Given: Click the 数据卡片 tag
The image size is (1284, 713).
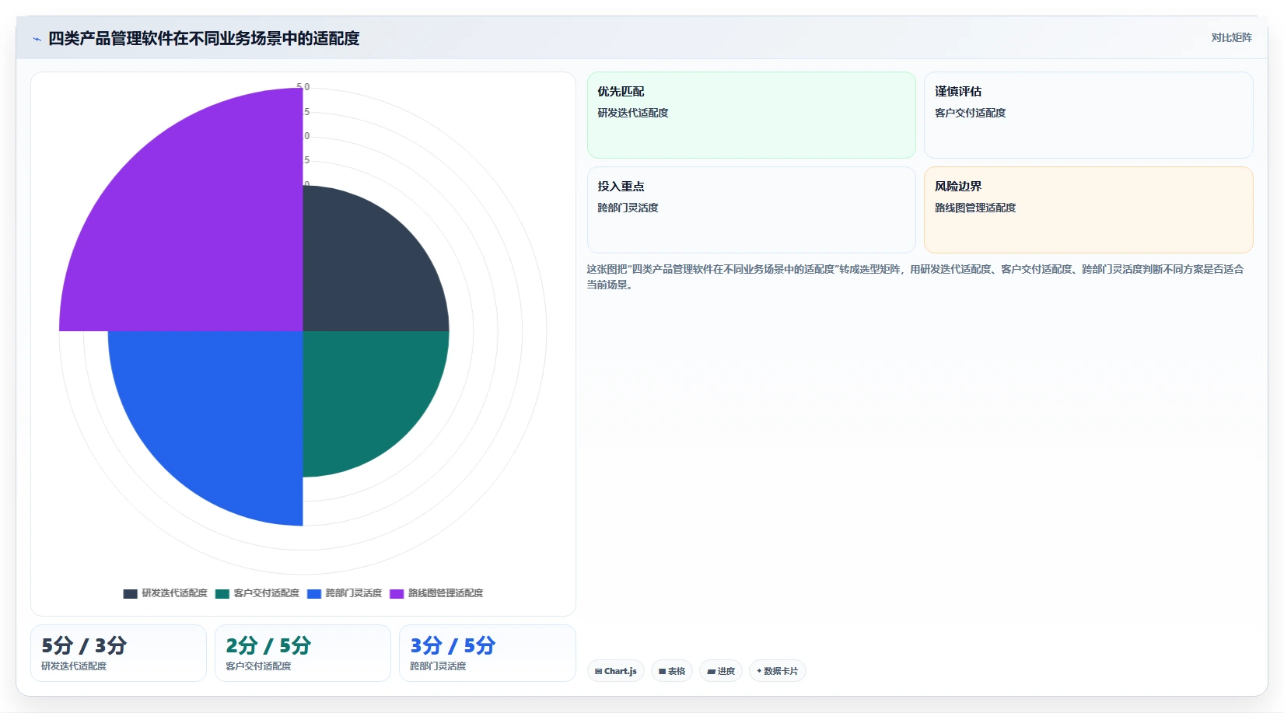Looking at the screenshot, I should click(777, 671).
